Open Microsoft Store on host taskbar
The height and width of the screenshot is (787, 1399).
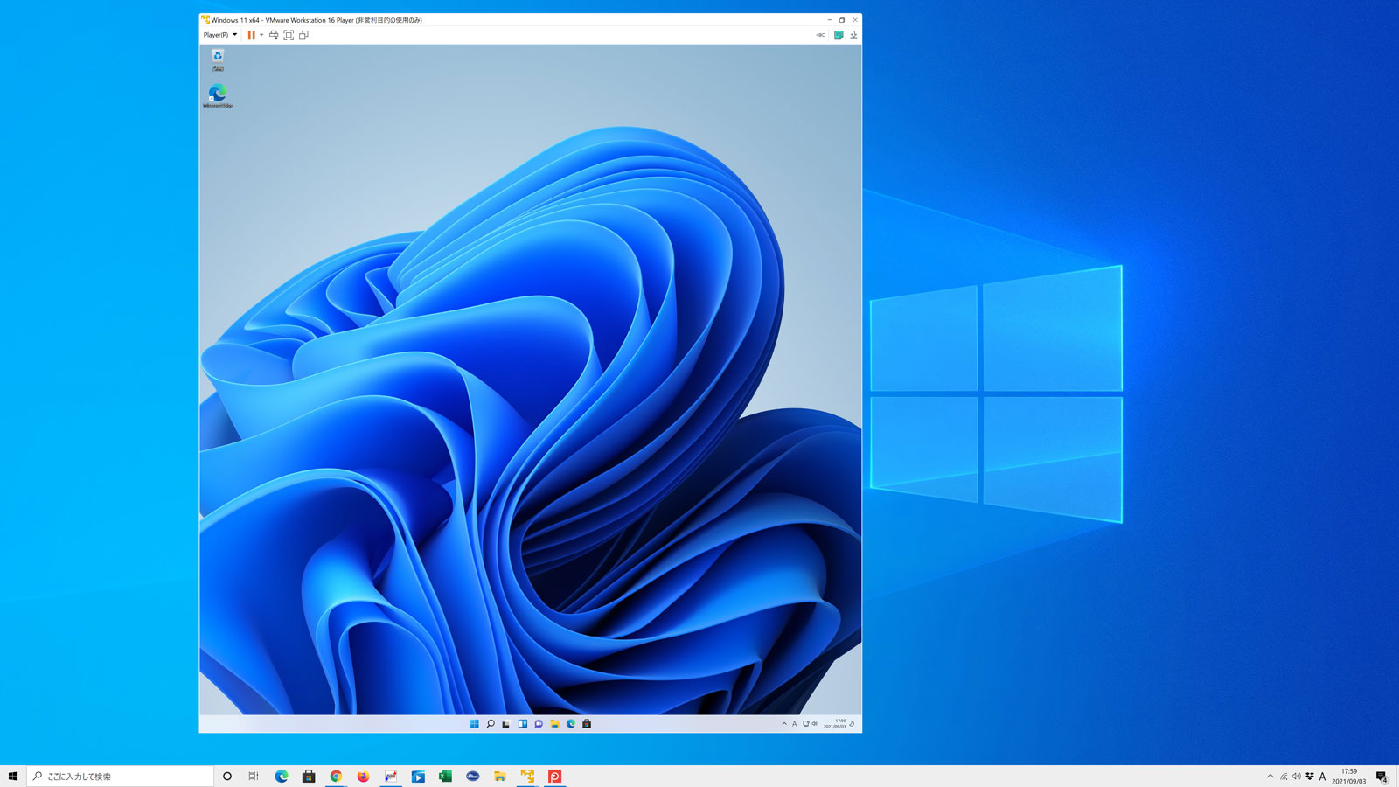tap(309, 776)
